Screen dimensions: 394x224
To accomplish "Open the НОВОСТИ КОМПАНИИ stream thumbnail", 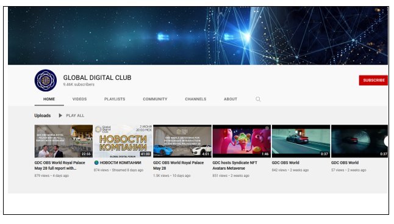I will pos(123,141).
